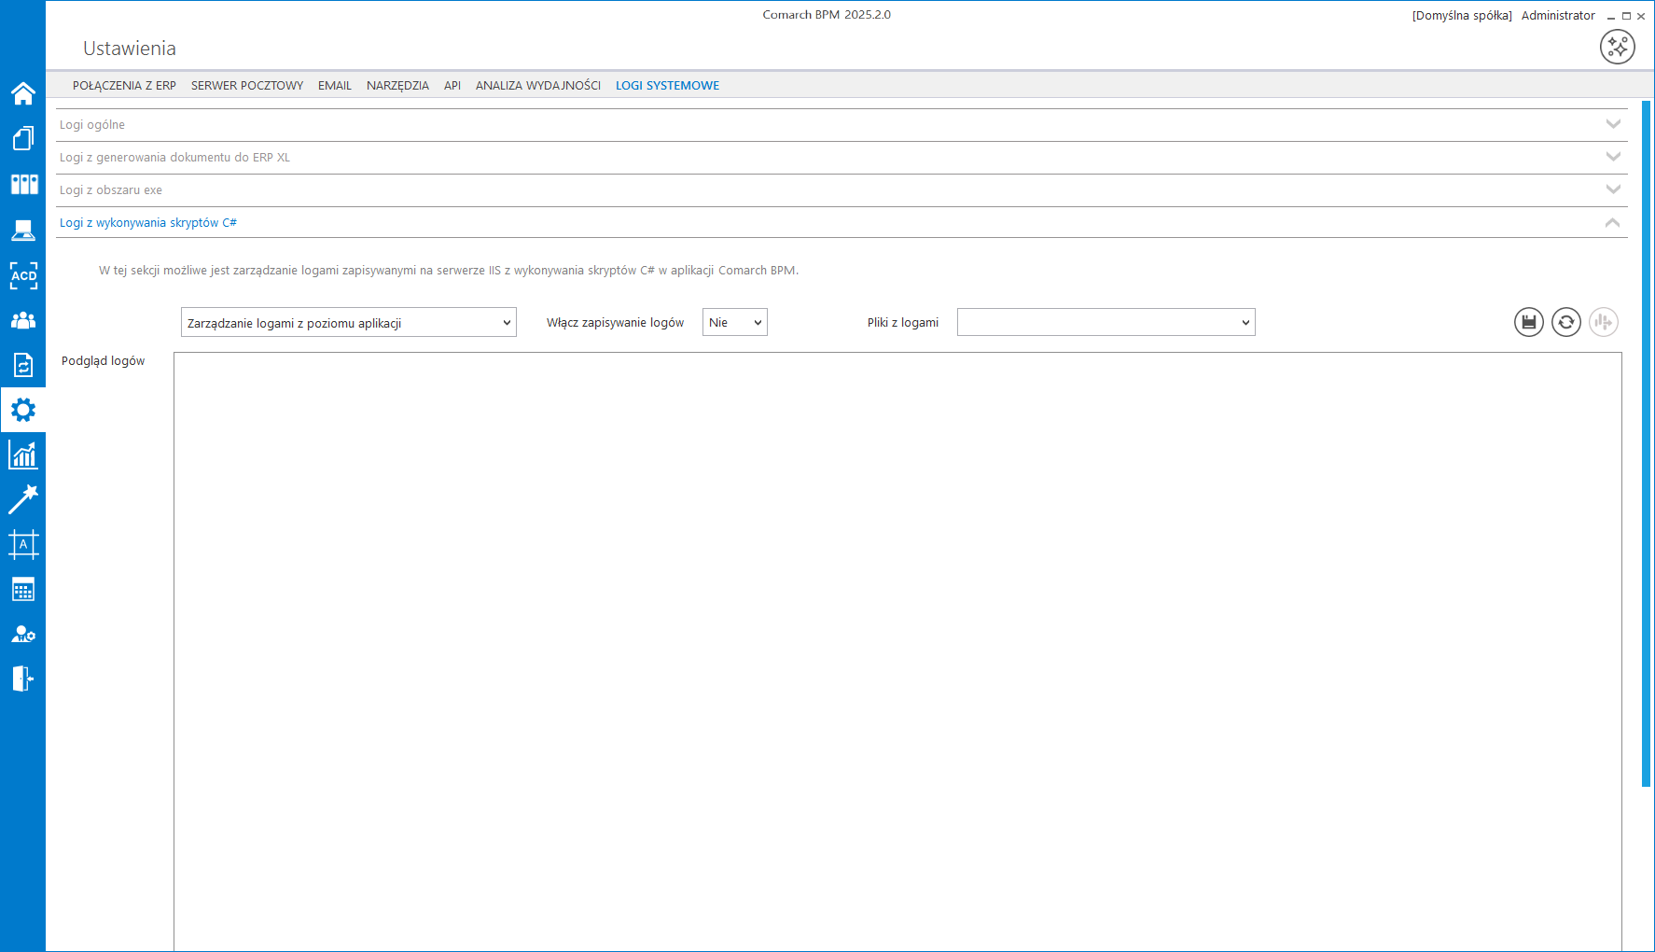This screenshot has height=952, width=1655.
Task: Open the documents icon in sidebar
Action: coord(22,138)
